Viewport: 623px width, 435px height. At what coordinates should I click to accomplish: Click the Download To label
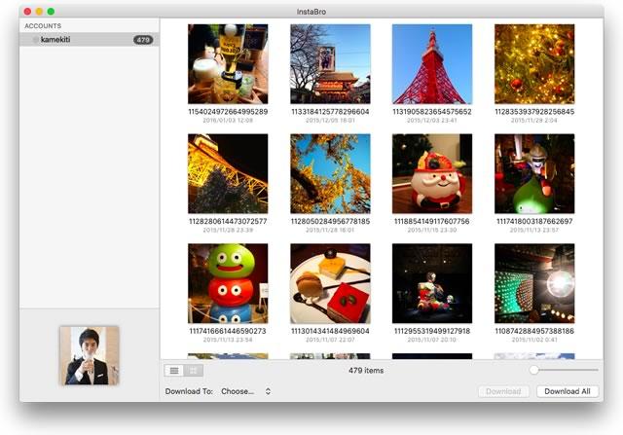click(189, 391)
